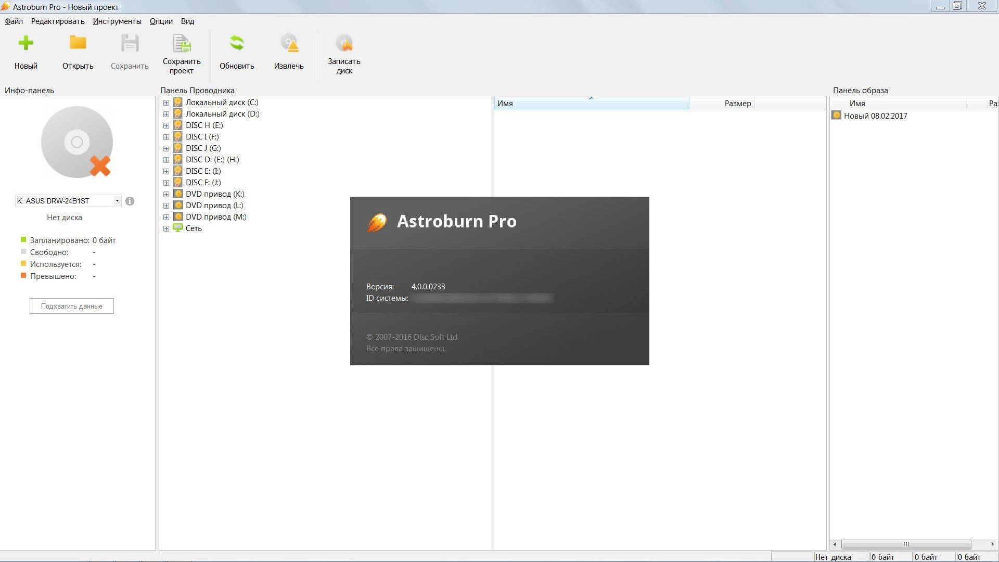Expand the Сеть network node
999x562 pixels.
[166, 228]
